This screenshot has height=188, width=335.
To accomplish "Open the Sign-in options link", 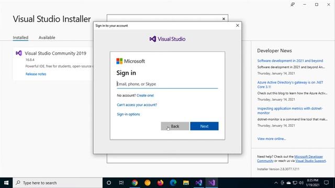I will coord(128,114).
